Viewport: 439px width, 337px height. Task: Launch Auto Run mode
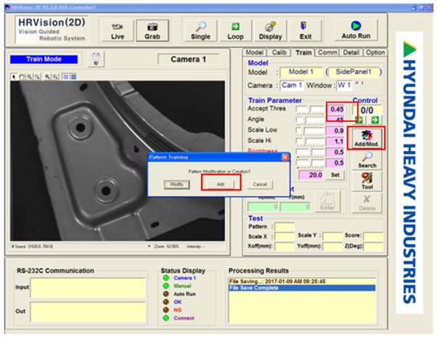356,30
